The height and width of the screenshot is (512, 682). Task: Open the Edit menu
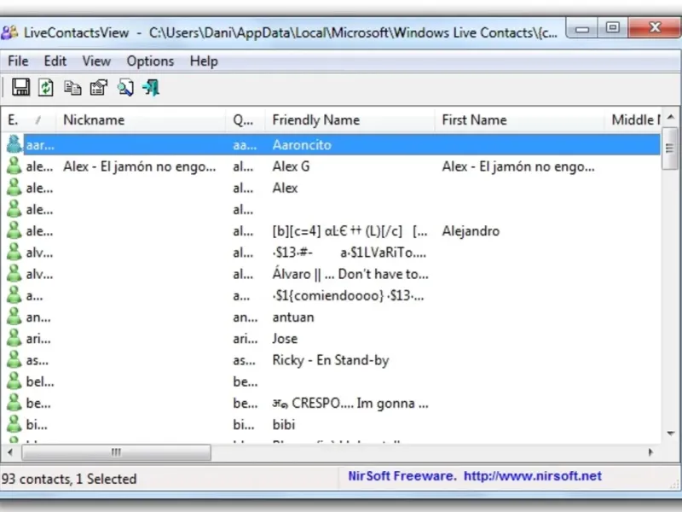pos(55,61)
